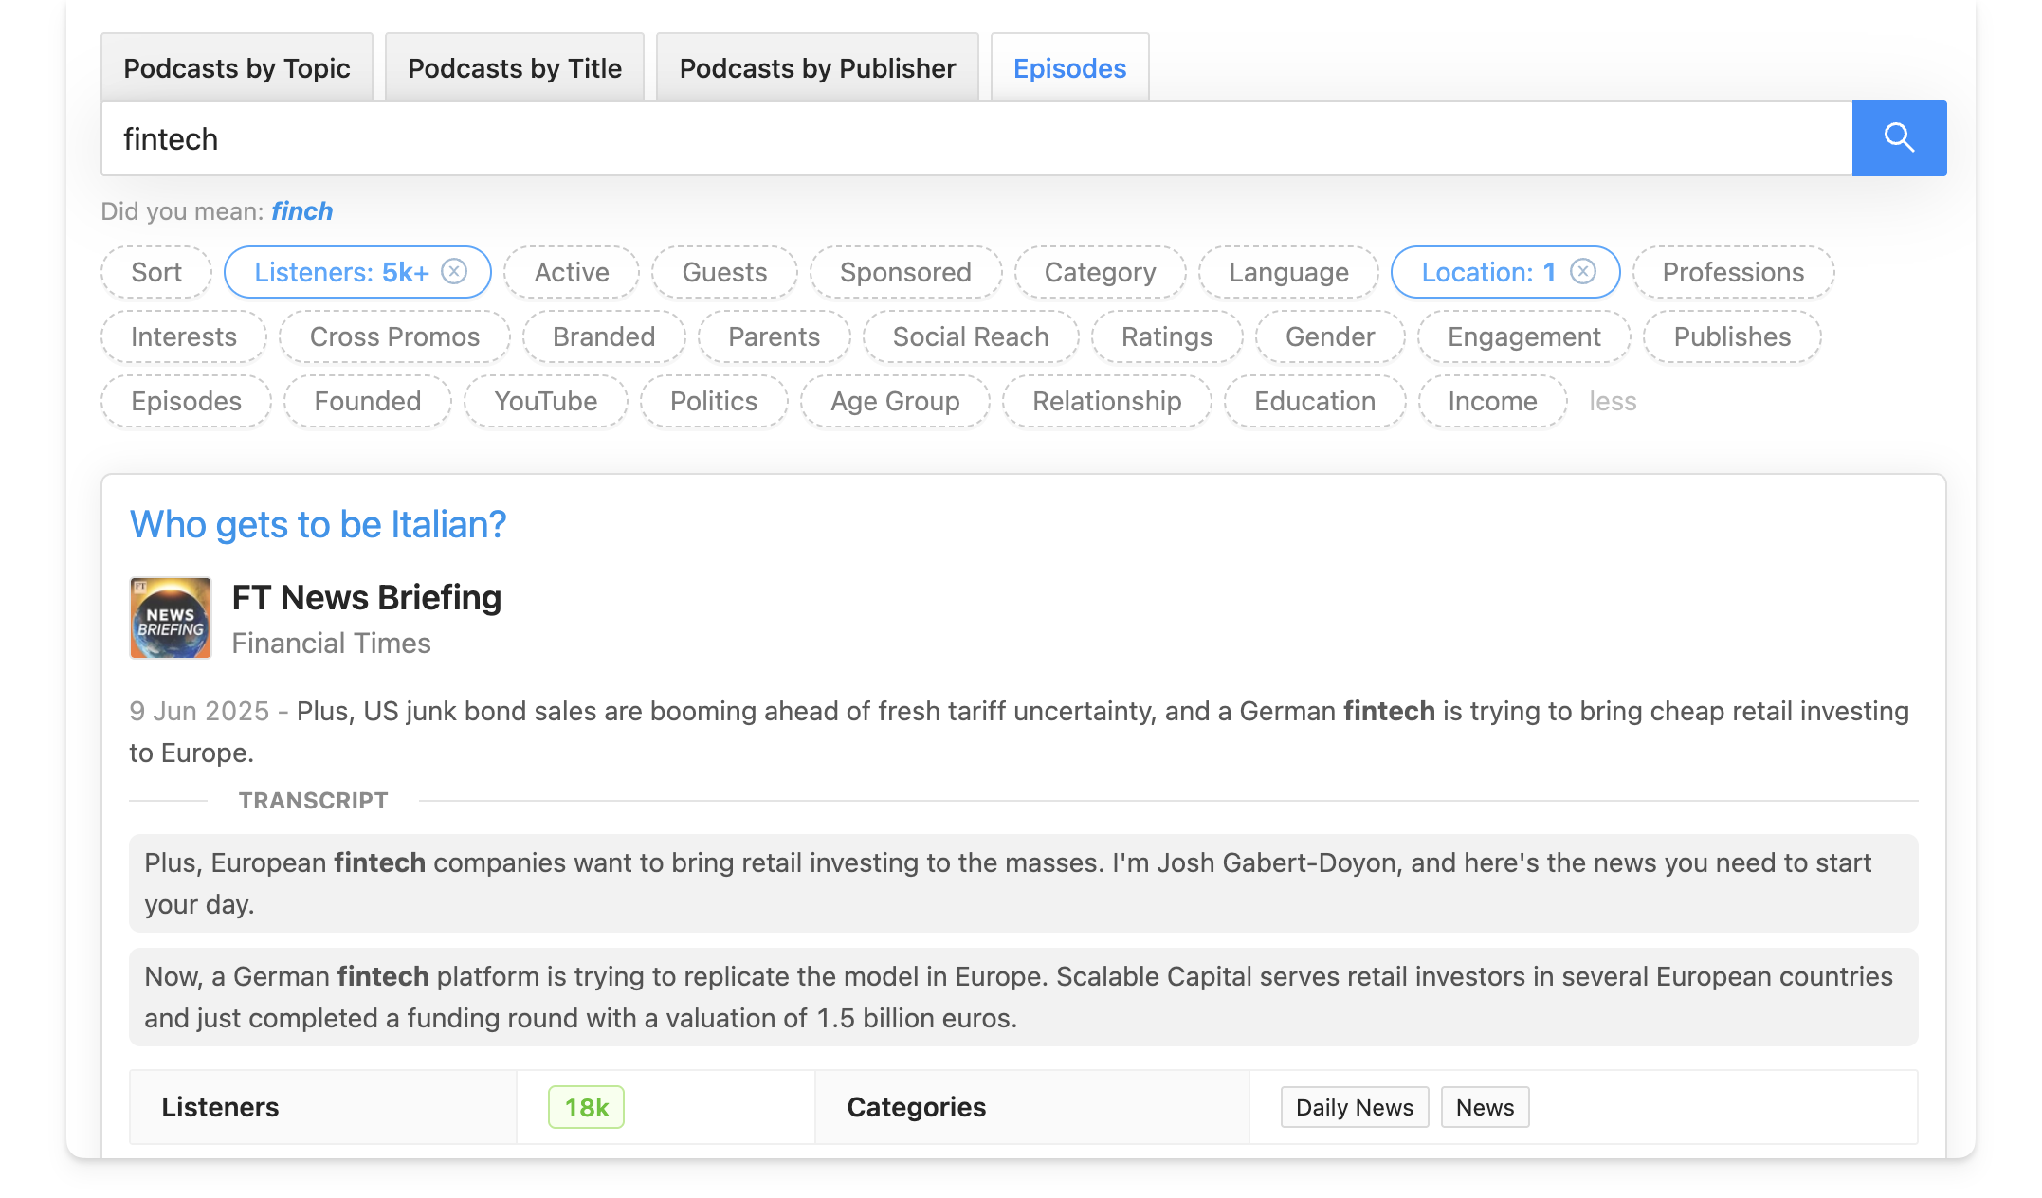The height and width of the screenshot is (1198, 2042).
Task: Switch to the Podcasts by Topic tab
Action: tap(237, 67)
